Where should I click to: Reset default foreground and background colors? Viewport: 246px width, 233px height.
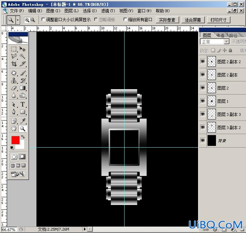click(x=12, y=148)
